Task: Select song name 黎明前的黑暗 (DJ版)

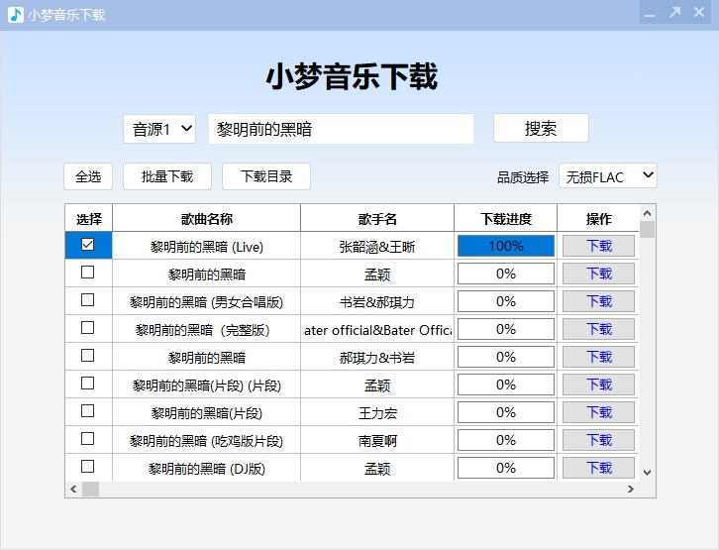Action: point(207,469)
